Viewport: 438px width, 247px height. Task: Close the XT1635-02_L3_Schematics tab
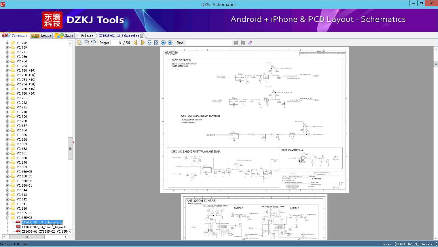(x=142, y=36)
